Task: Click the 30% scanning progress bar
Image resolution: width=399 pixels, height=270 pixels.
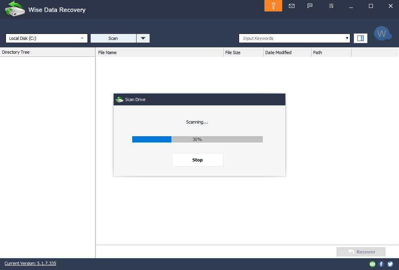Action: [198, 139]
